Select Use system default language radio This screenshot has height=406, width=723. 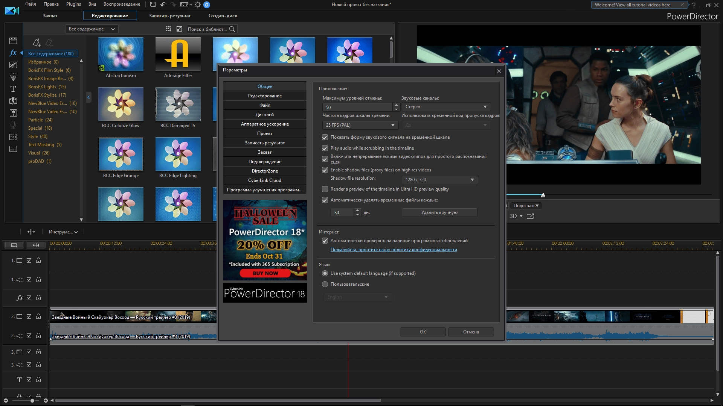(x=325, y=273)
